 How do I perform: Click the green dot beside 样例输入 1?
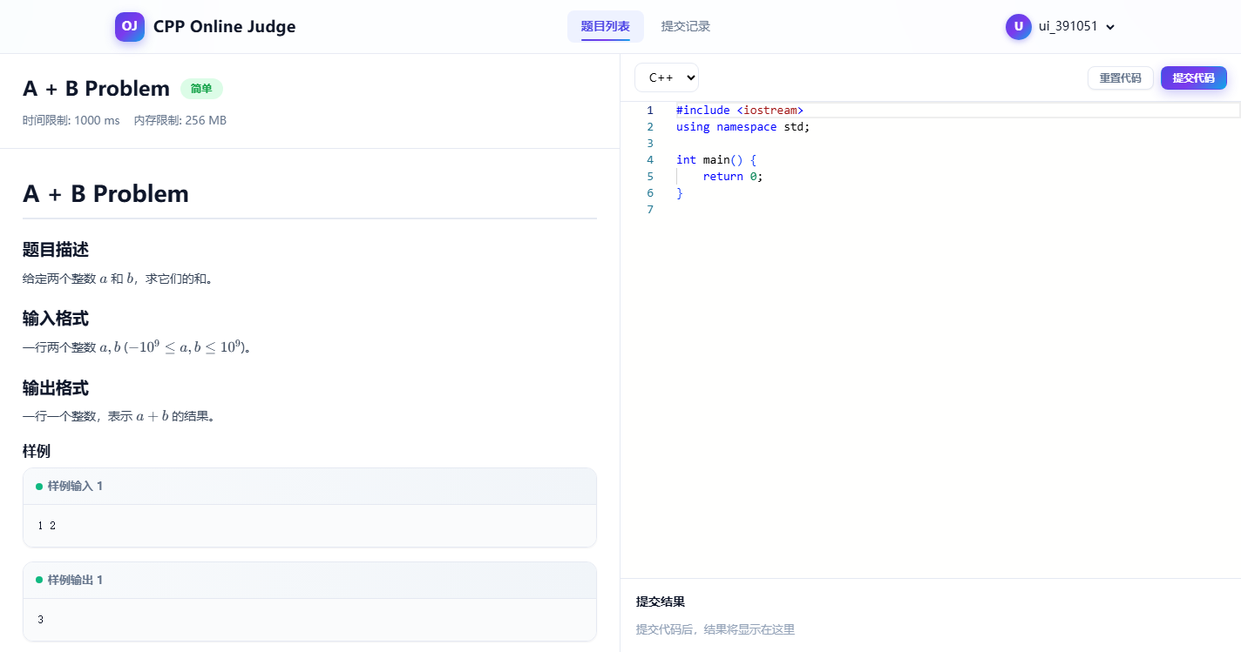pos(39,487)
